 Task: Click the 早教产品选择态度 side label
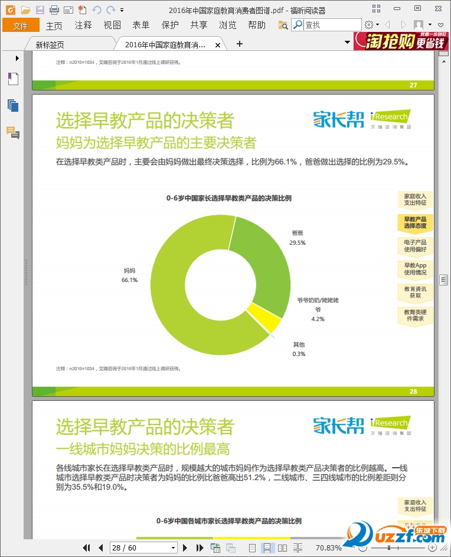point(415,223)
